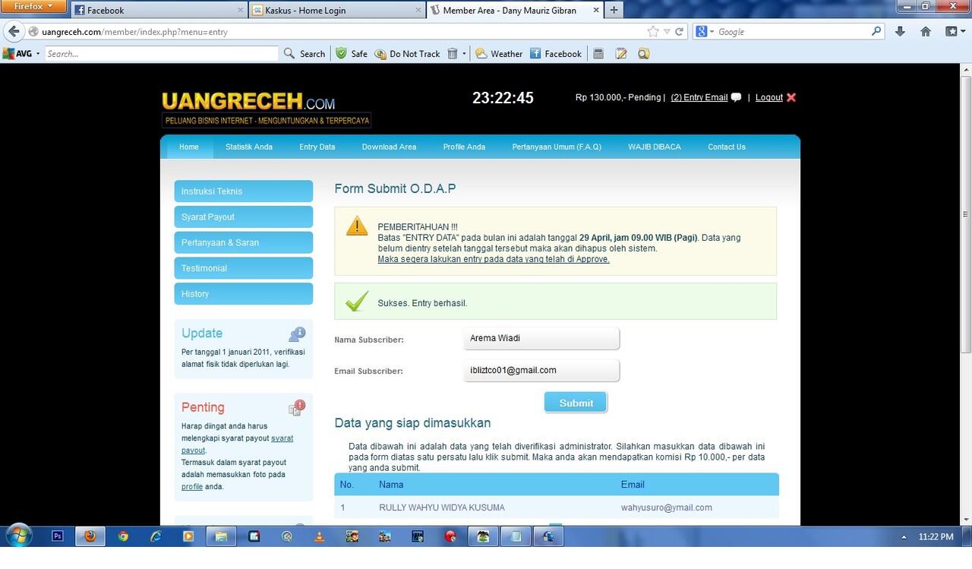The width and height of the screenshot is (972, 569).
Task: Open History in the sidebar
Action: [x=243, y=293]
